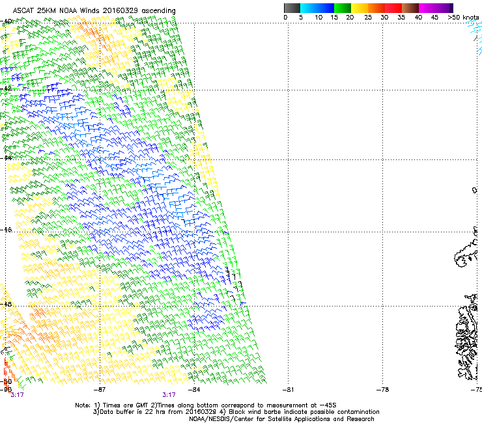Image resolution: width=482 pixels, height=423 pixels.
Task: Click the blue 10-15 knots legend swatch
Action: pos(326,8)
